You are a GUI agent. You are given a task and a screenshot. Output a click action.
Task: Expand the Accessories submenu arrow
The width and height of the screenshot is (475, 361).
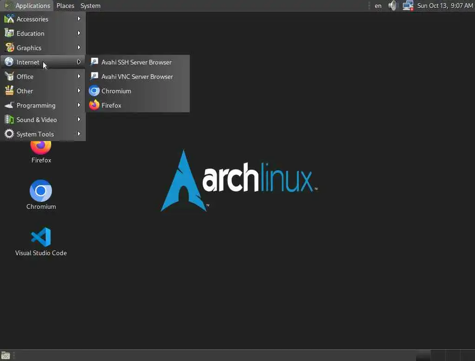[x=79, y=19]
